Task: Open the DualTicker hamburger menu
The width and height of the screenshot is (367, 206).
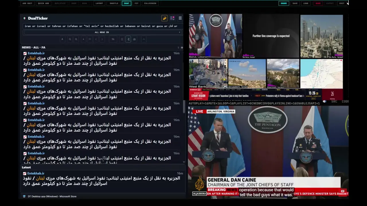Action: (x=180, y=18)
